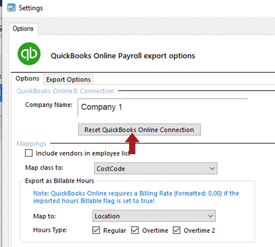The image size is (275, 247).
Task: Click the Company Name input field
Action: (163, 107)
